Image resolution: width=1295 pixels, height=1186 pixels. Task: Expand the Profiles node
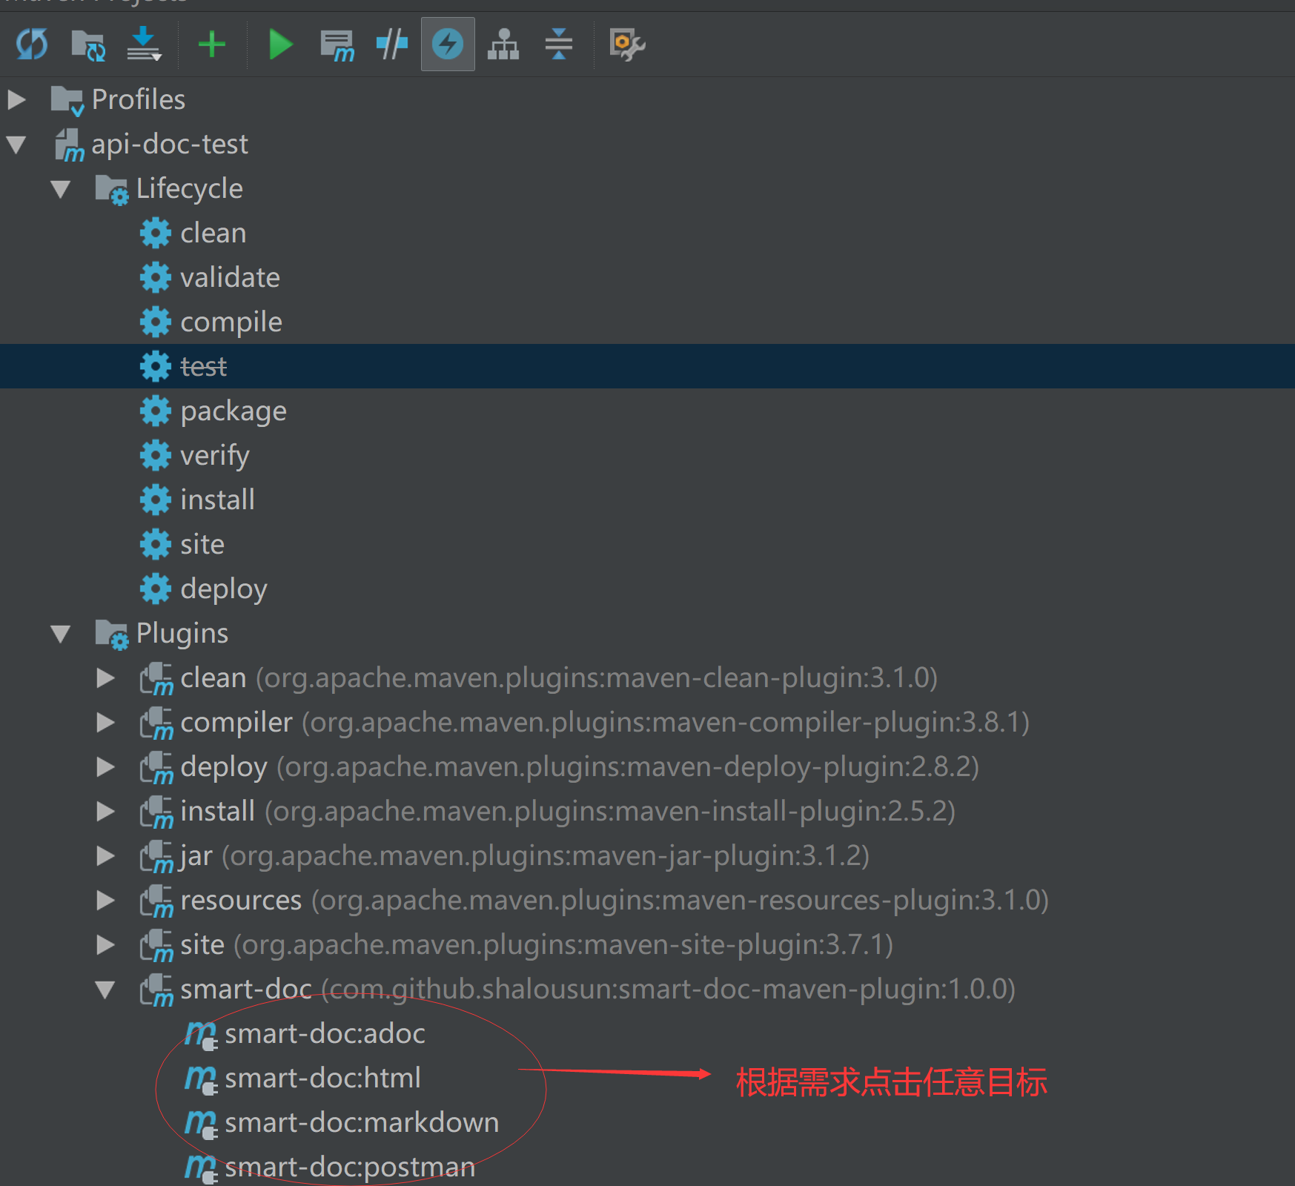pyautogui.click(x=17, y=99)
